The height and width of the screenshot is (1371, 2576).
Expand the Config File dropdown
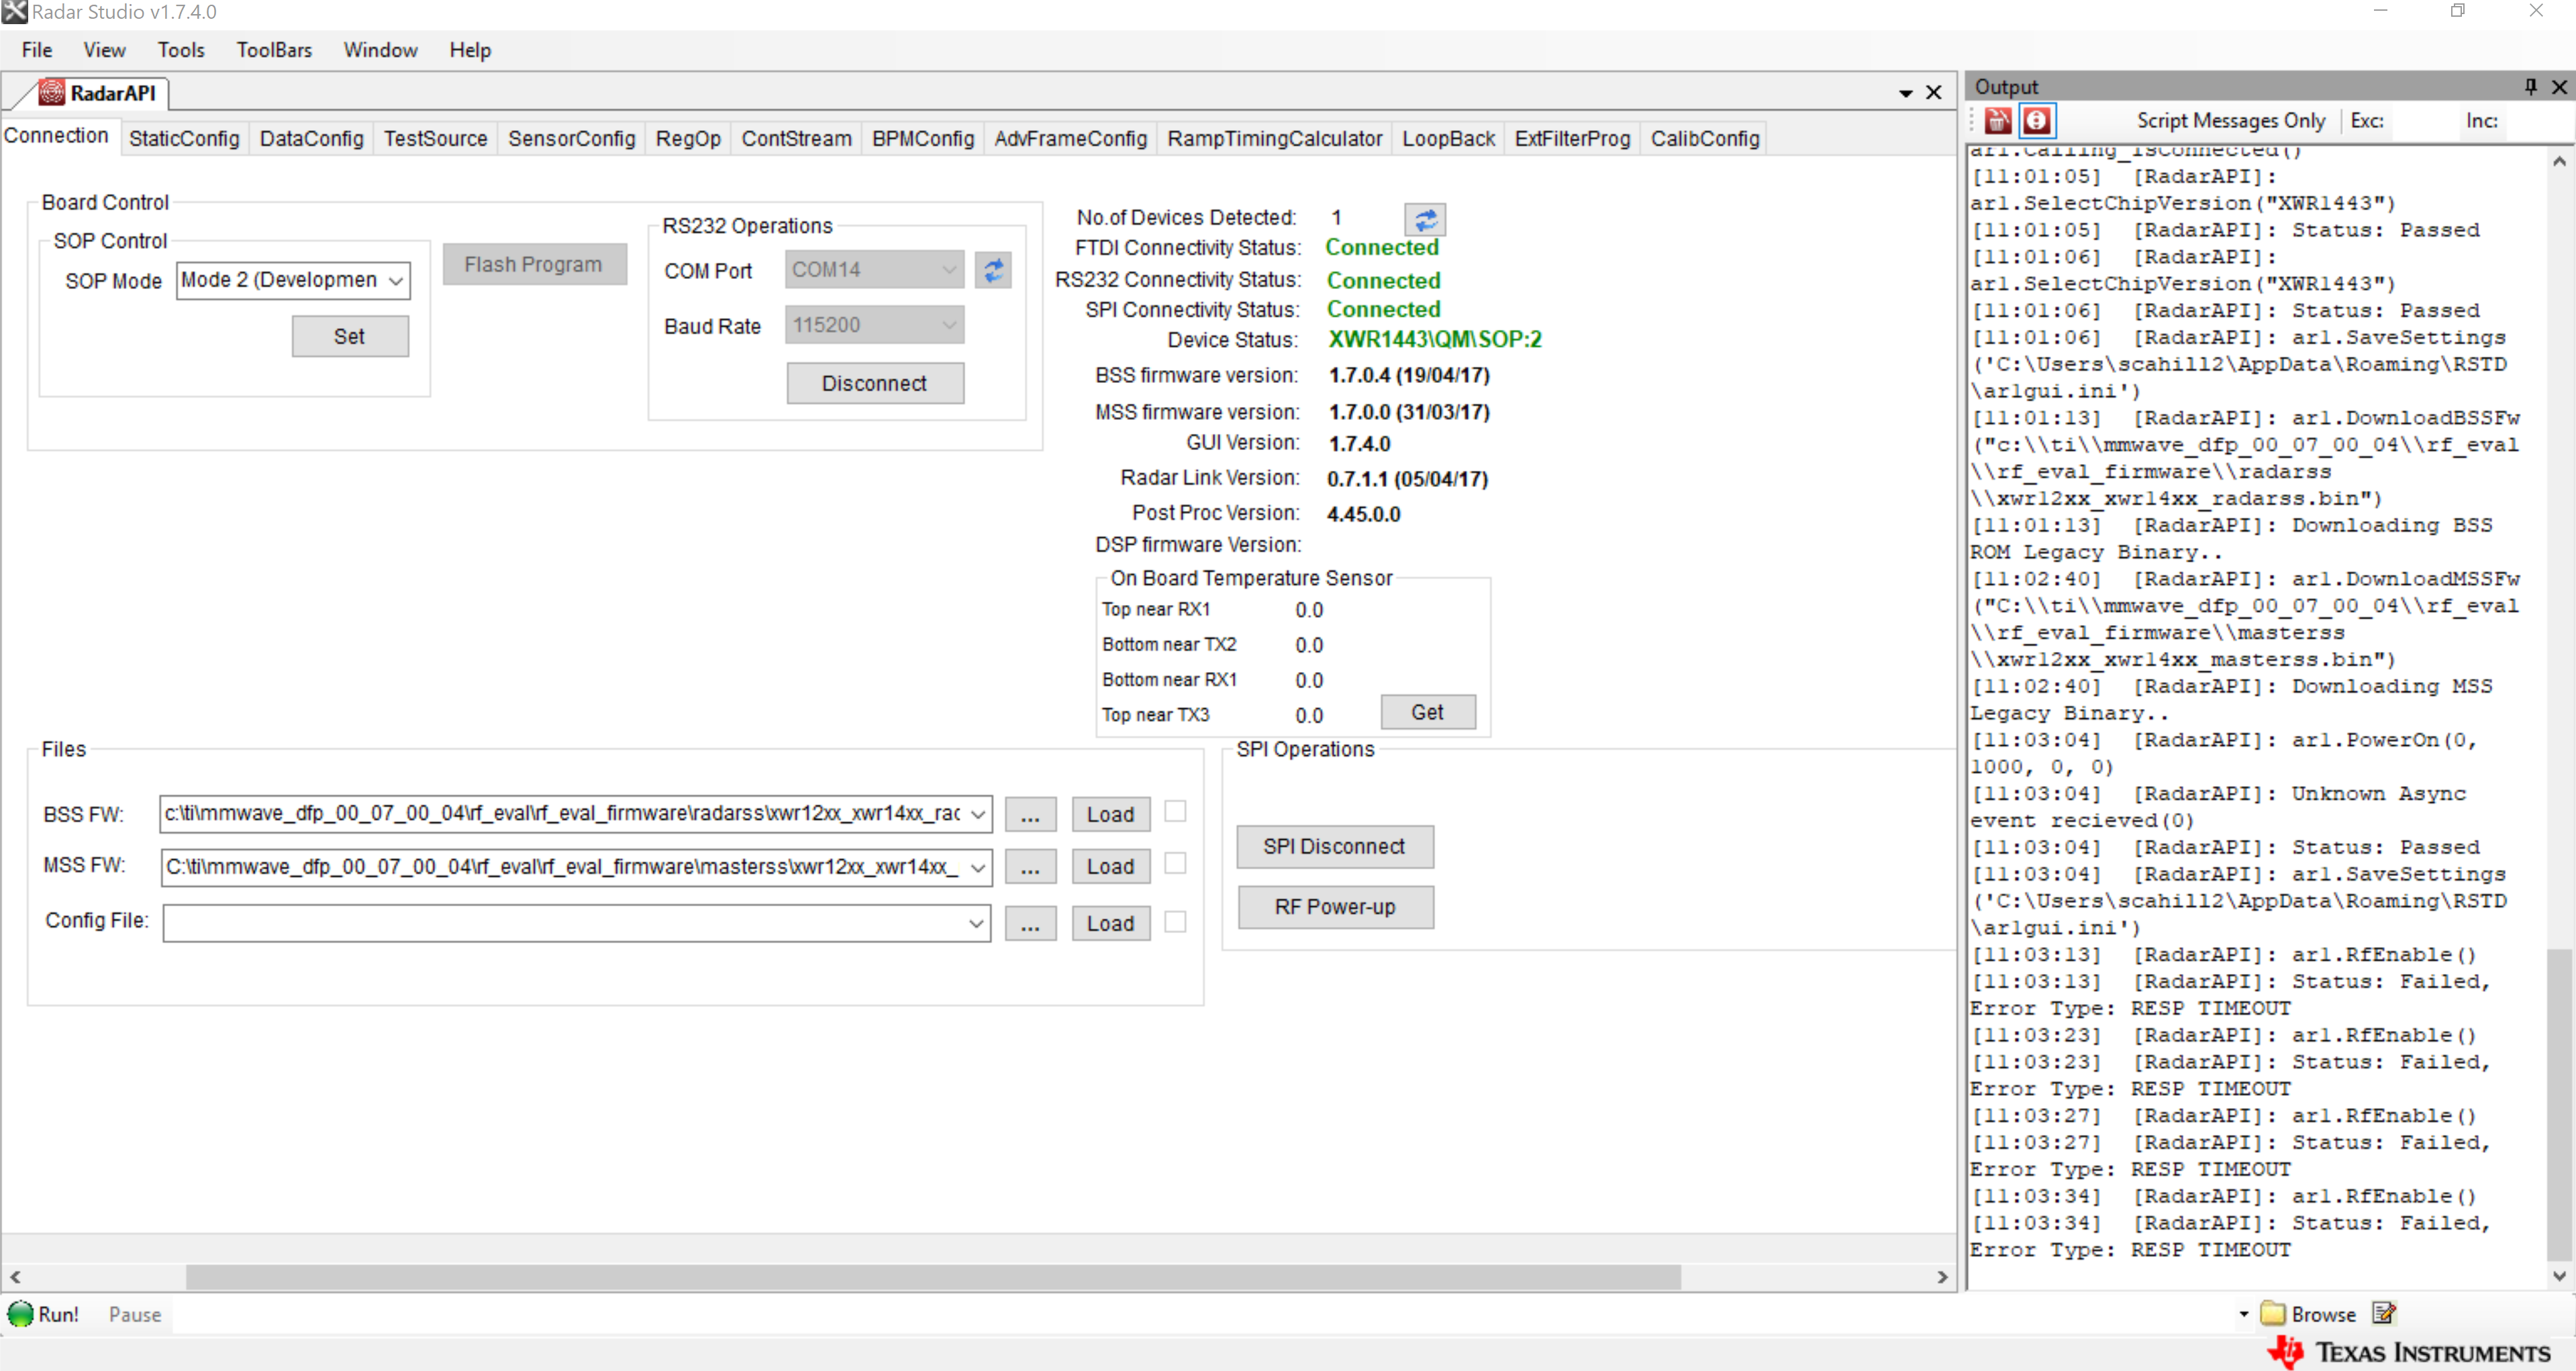tap(976, 924)
